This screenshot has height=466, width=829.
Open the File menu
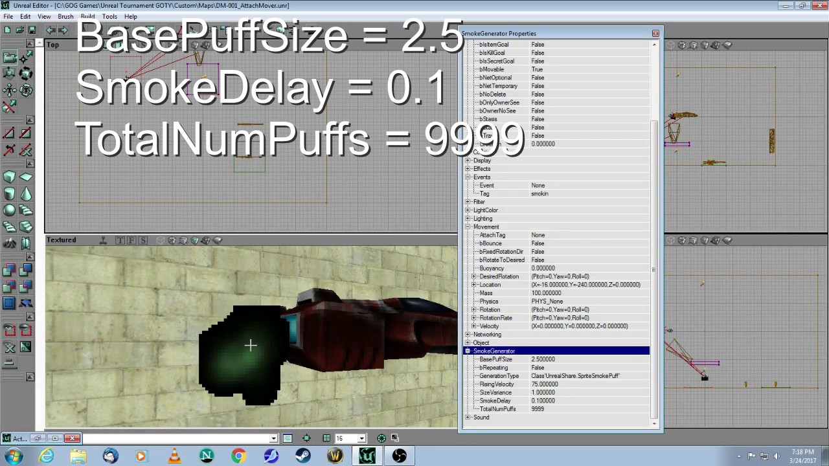tap(8, 16)
